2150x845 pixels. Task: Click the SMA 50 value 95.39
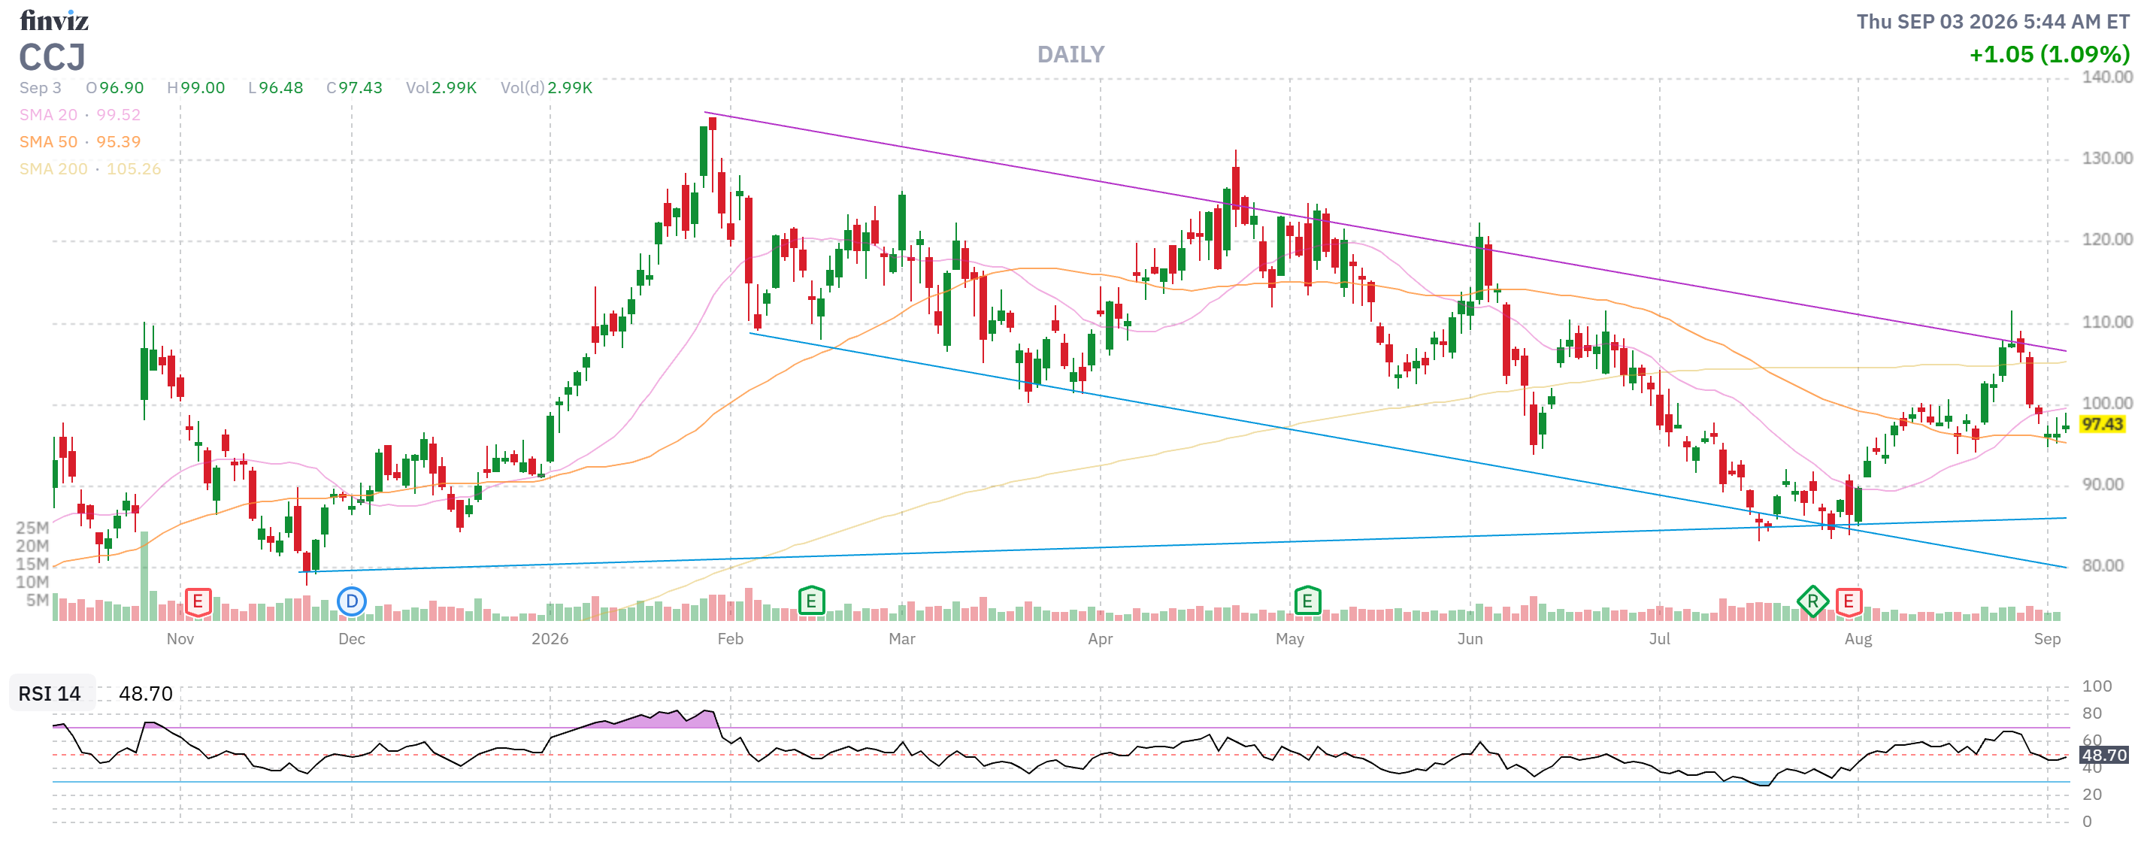[x=119, y=142]
